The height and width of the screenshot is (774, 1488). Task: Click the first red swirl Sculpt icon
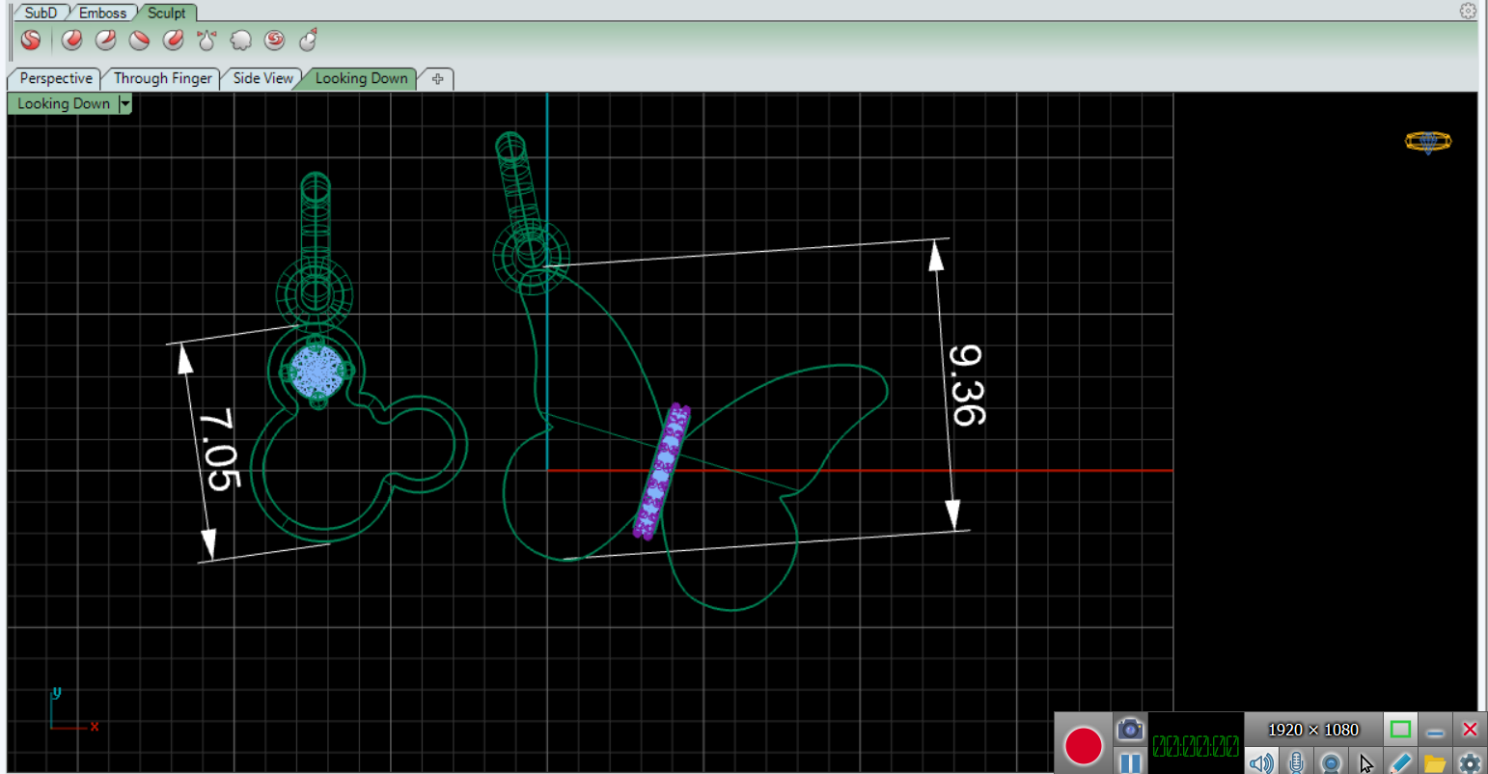pos(31,40)
